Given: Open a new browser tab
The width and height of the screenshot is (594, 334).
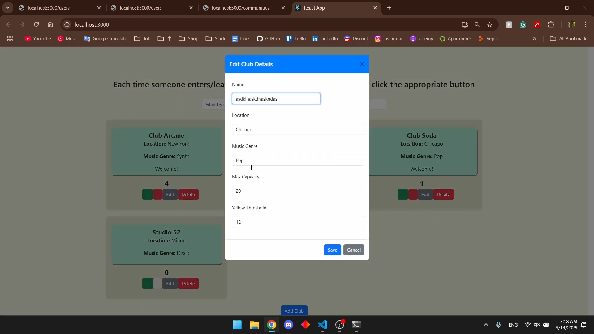Looking at the screenshot, I should pos(389,8).
